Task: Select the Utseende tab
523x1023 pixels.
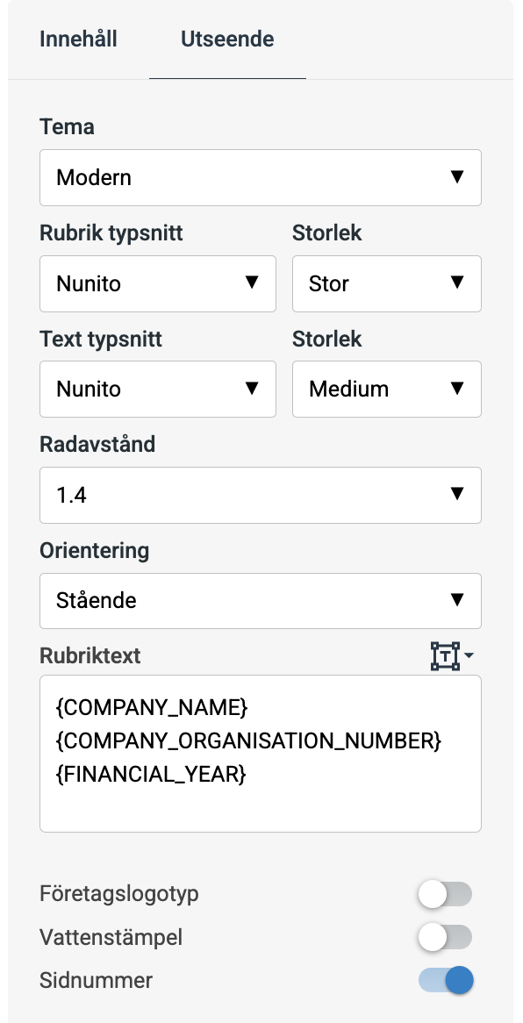Action: 226,39
